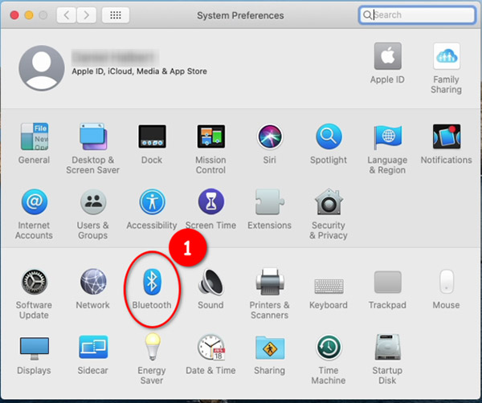Image resolution: width=482 pixels, height=403 pixels.
Task: Open Software Update preferences
Action: point(34,283)
